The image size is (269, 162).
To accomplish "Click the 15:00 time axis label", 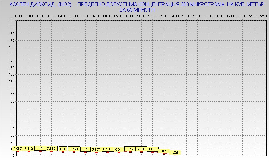I will pyautogui.click(x=186, y=16).
